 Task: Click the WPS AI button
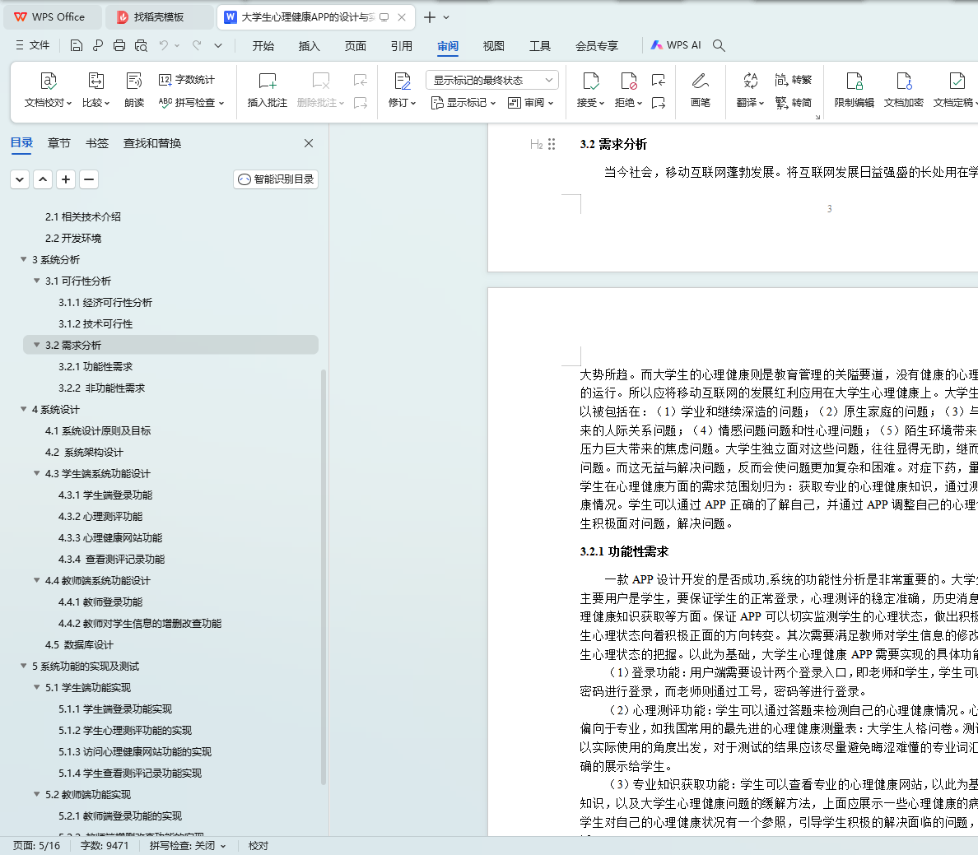[676, 45]
